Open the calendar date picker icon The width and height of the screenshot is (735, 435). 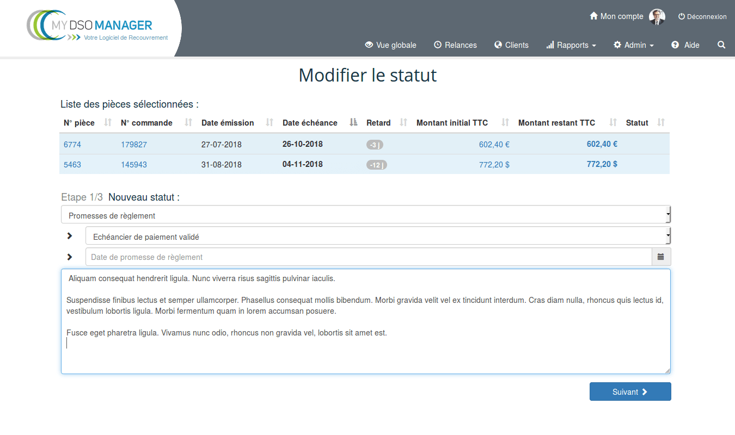[x=661, y=257]
